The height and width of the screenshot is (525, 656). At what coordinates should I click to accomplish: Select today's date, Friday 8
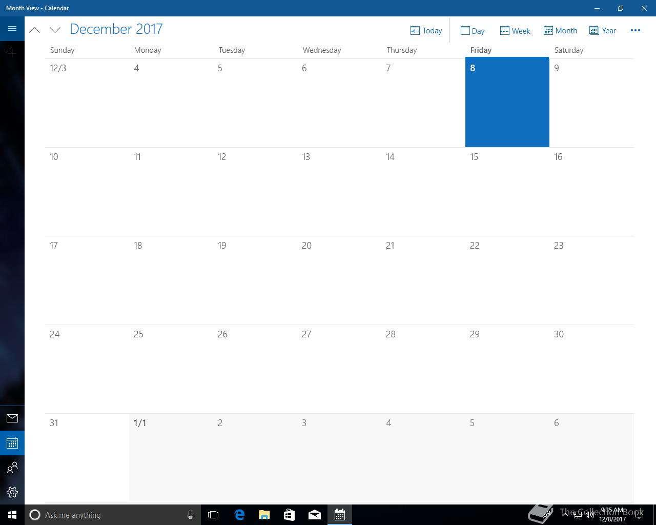coord(507,103)
